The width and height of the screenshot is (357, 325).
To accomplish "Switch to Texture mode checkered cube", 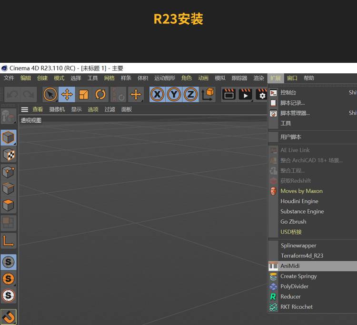I will coord(9,155).
